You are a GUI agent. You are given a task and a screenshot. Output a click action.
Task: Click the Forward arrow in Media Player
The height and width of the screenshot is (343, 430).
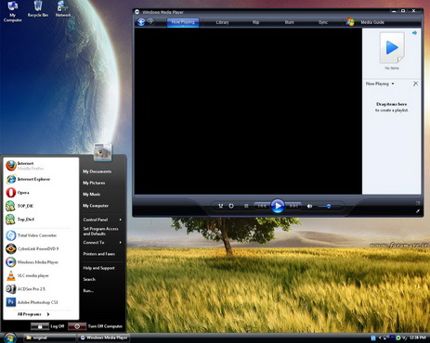click(150, 21)
